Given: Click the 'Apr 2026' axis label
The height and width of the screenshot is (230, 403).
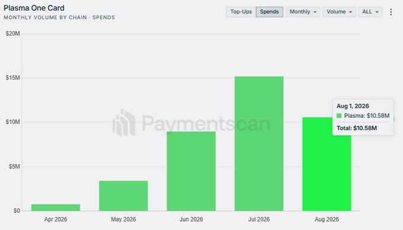Looking at the screenshot, I should click(x=56, y=219).
